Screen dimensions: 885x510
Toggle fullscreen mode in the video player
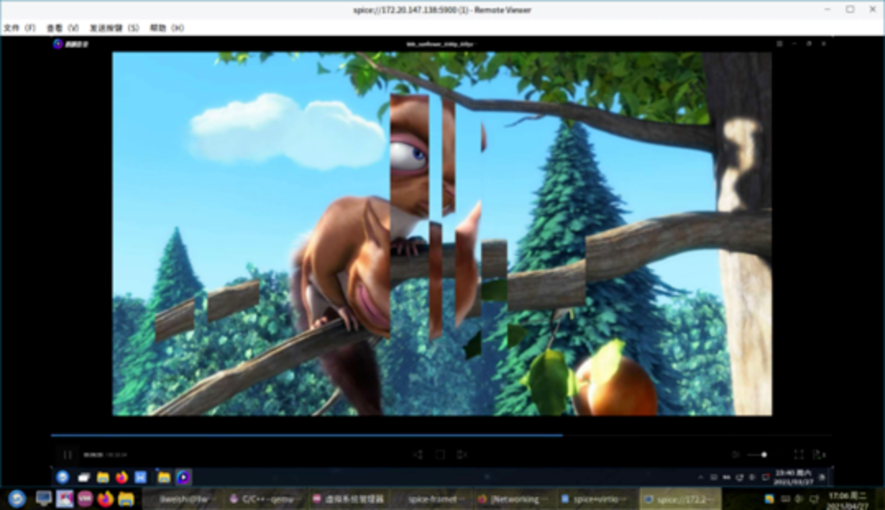point(798,455)
